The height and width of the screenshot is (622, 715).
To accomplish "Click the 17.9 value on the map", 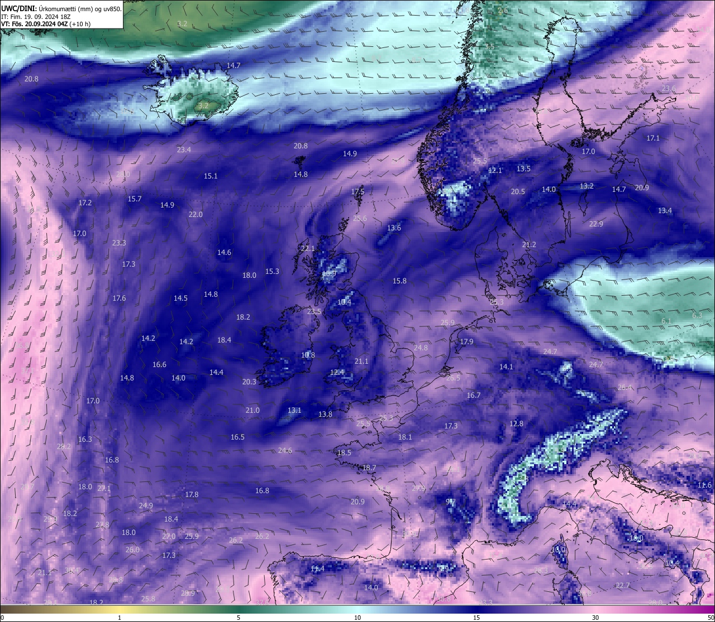I will (466, 341).
